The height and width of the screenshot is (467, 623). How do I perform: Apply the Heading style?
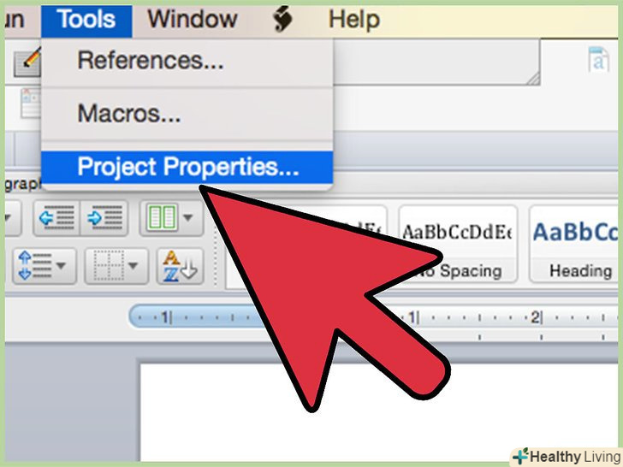(575, 244)
